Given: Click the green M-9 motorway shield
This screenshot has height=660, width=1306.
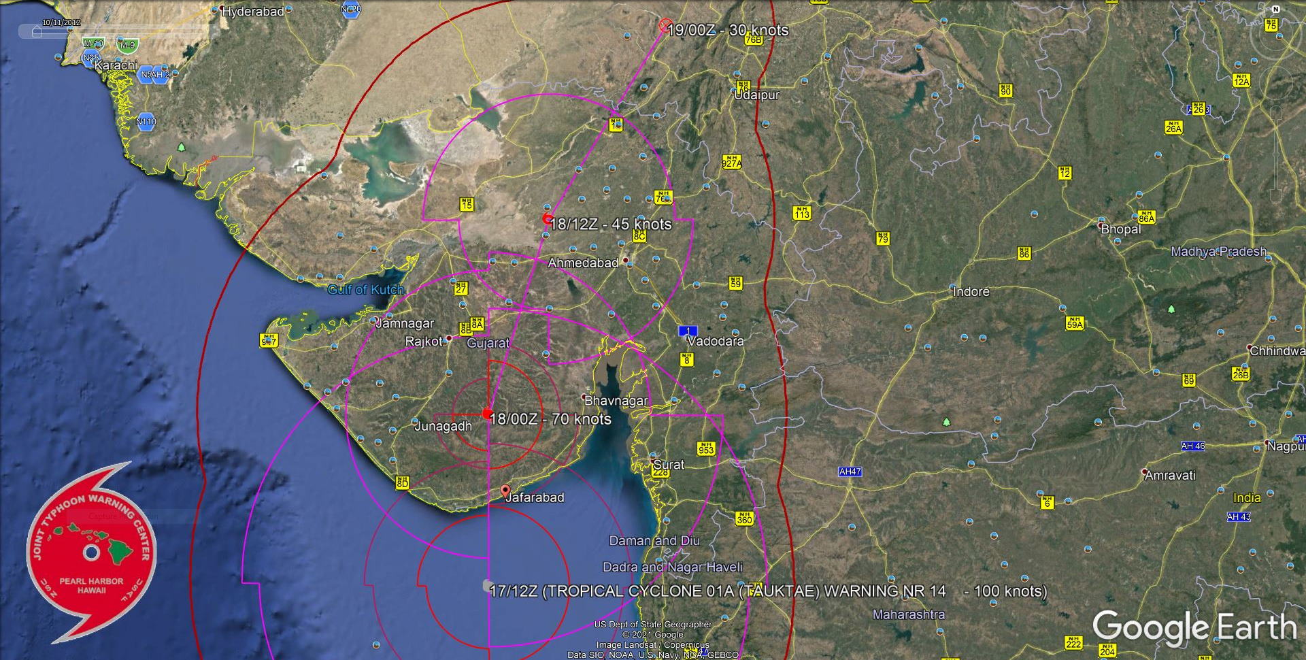Looking at the screenshot, I should 127,45.
